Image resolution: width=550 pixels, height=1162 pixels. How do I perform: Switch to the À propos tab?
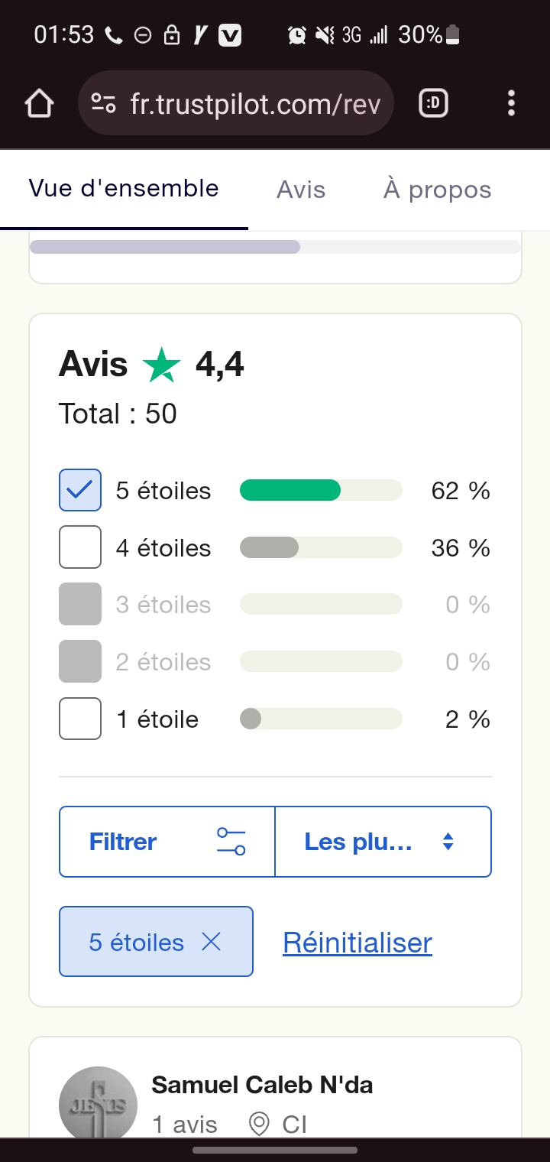[437, 190]
